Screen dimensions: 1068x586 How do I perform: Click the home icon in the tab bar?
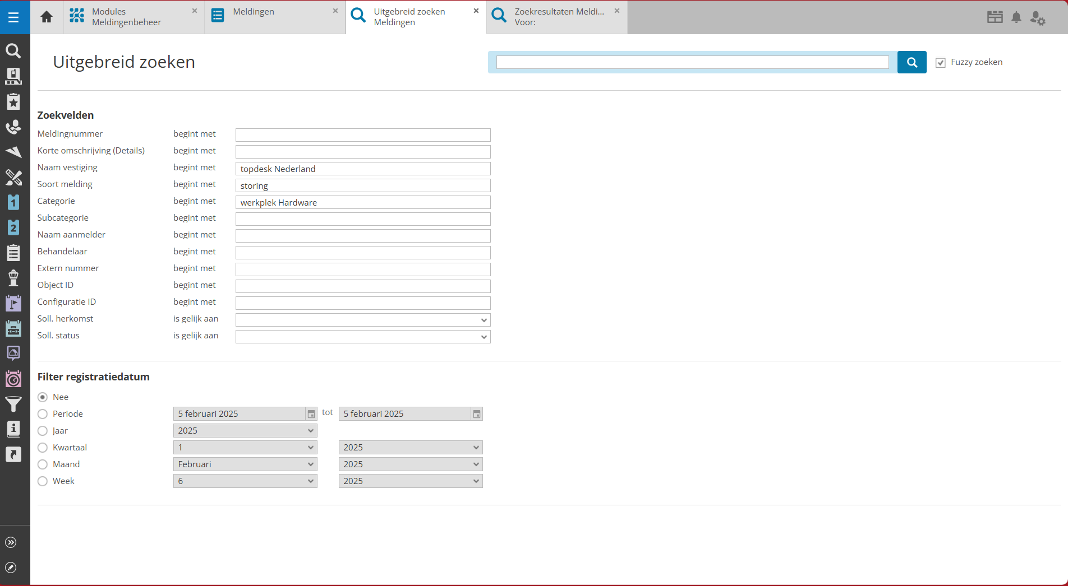tap(47, 17)
